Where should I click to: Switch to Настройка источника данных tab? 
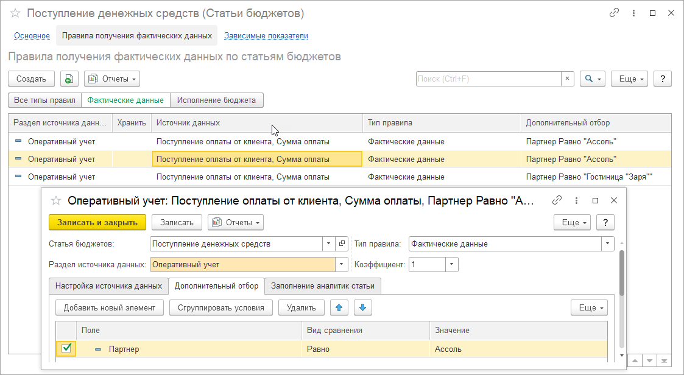click(x=108, y=286)
